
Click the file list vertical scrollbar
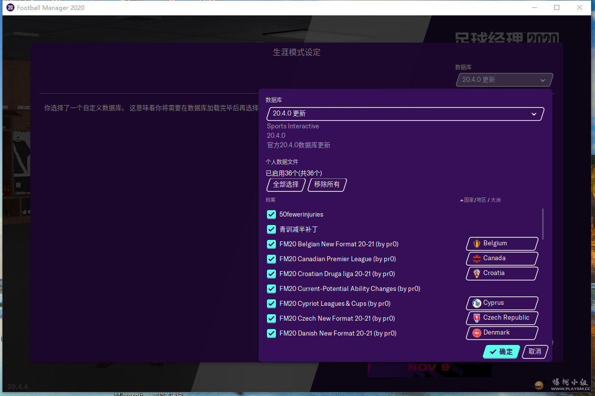(543, 223)
